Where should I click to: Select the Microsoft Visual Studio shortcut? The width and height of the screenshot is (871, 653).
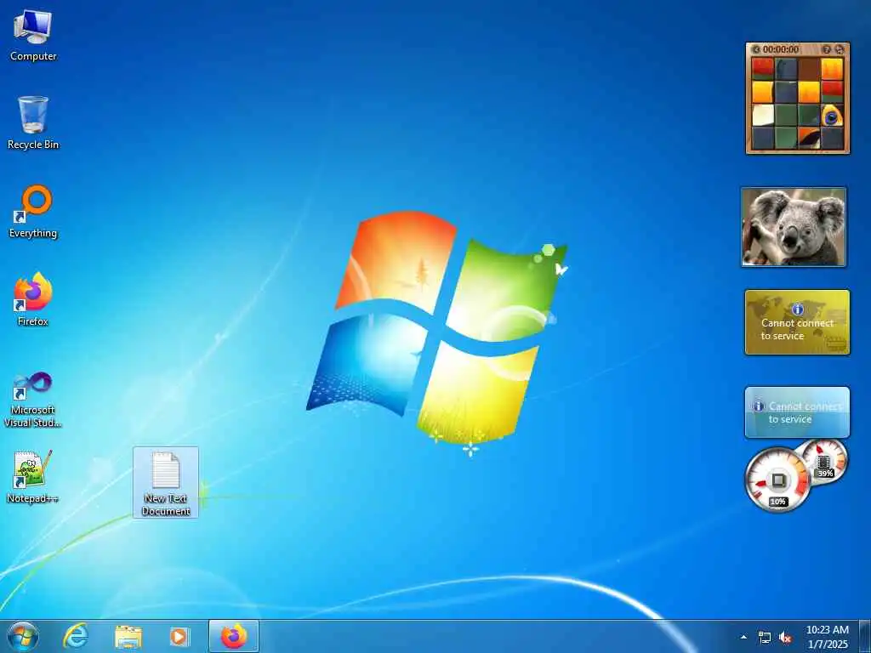click(x=33, y=400)
